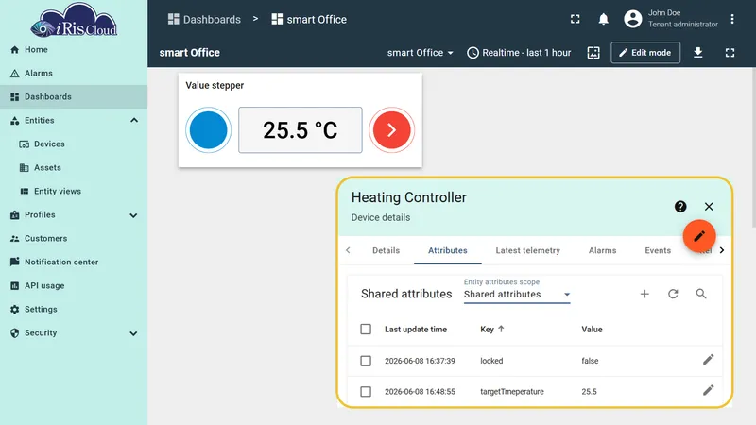Click the iRisCloud logo
756x425 pixels.
point(74,20)
